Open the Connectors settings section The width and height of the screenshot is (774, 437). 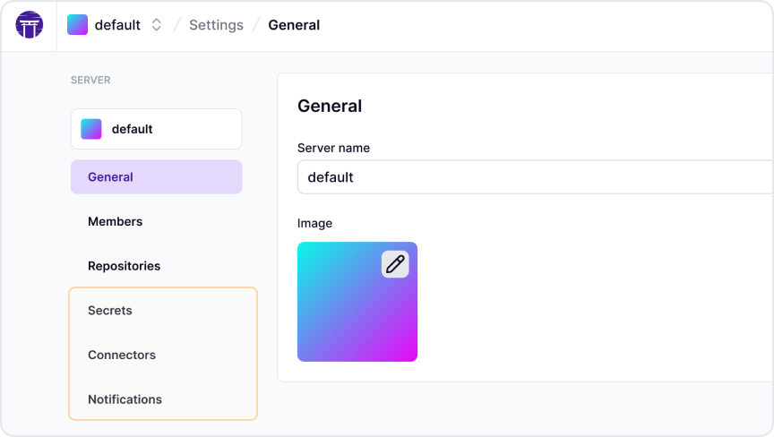122,355
